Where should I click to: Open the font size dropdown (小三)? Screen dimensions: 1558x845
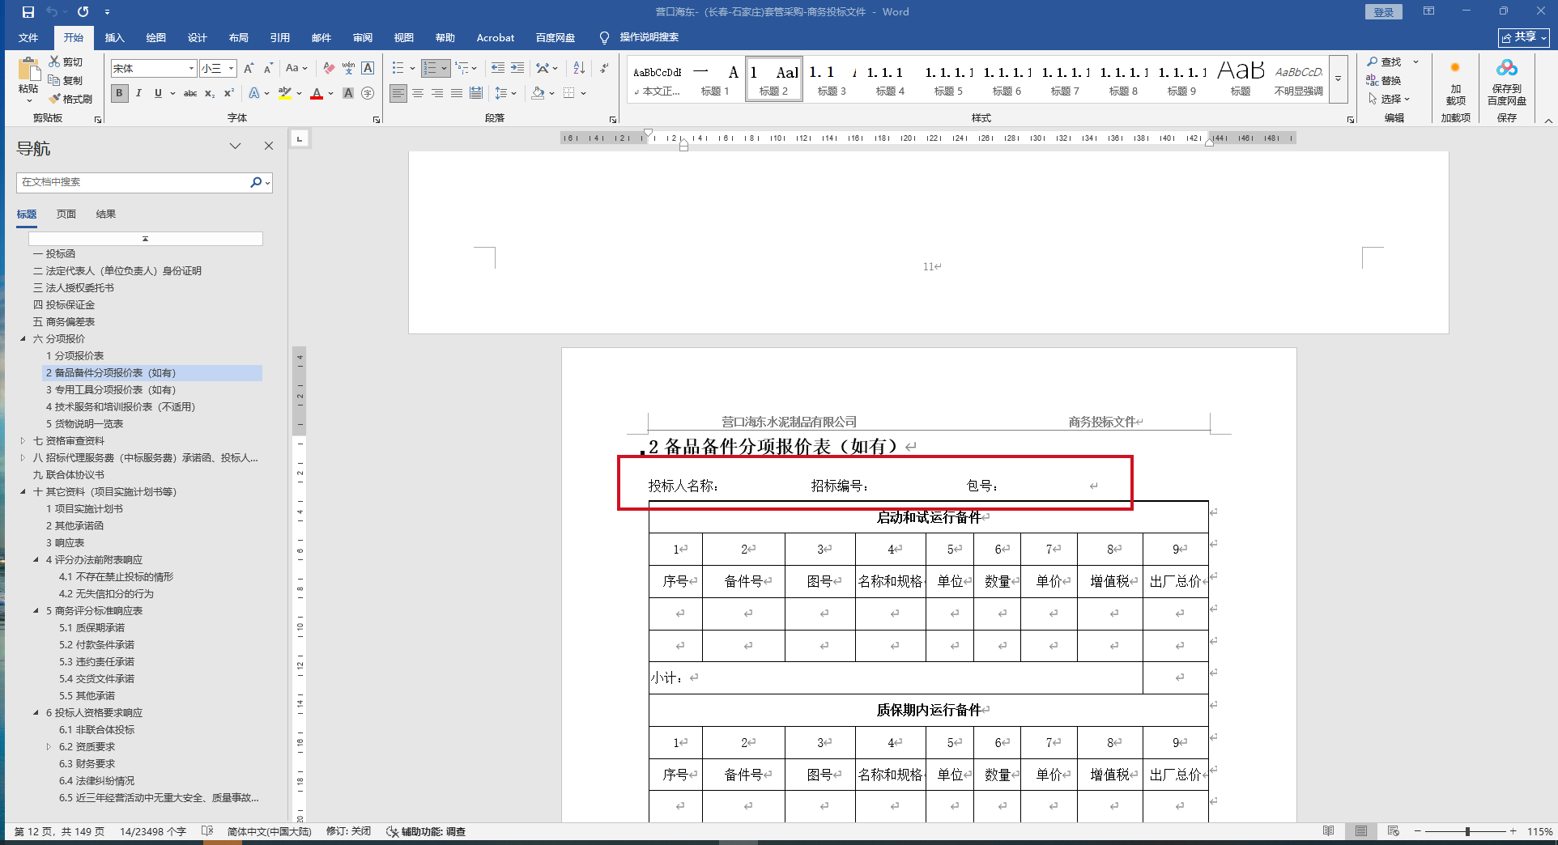tap(231, 69)
